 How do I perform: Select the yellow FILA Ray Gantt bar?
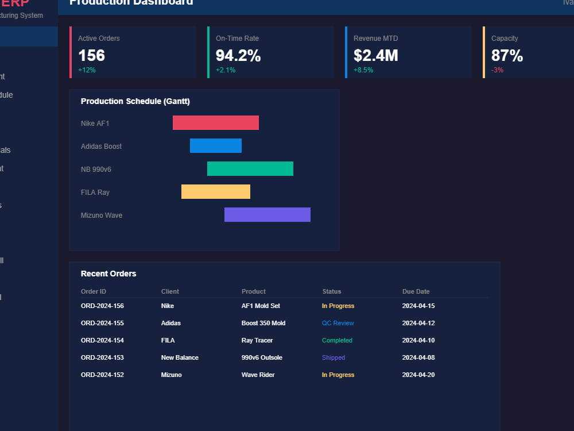pyautogui.click(x=216, y=192)
